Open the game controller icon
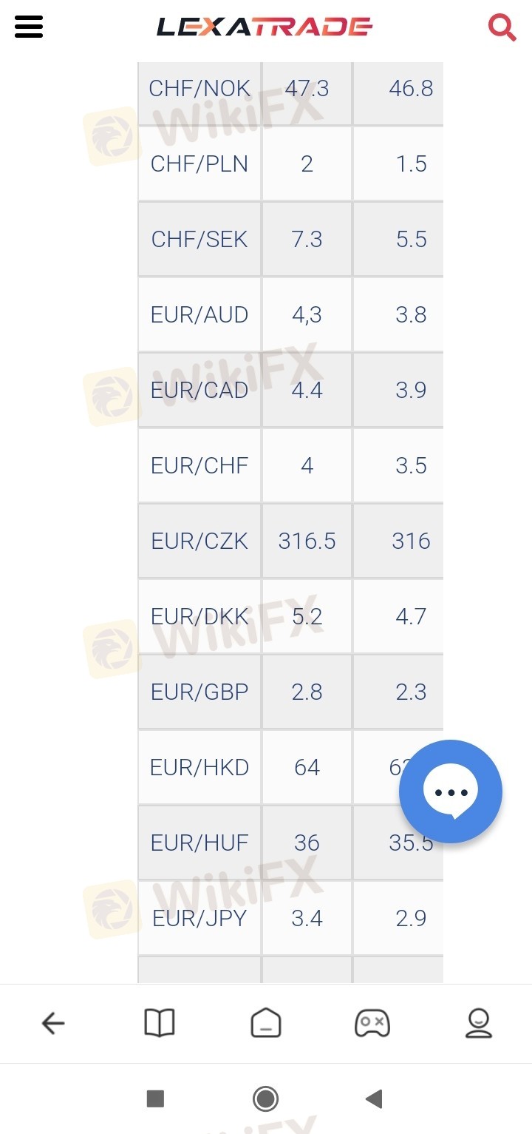The width and height of the screenshot is (532, 1134). (x=372, y=1024)
